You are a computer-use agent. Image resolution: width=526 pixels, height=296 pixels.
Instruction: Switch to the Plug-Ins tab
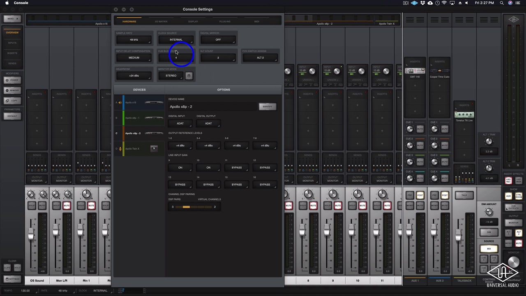click(225, 21)
